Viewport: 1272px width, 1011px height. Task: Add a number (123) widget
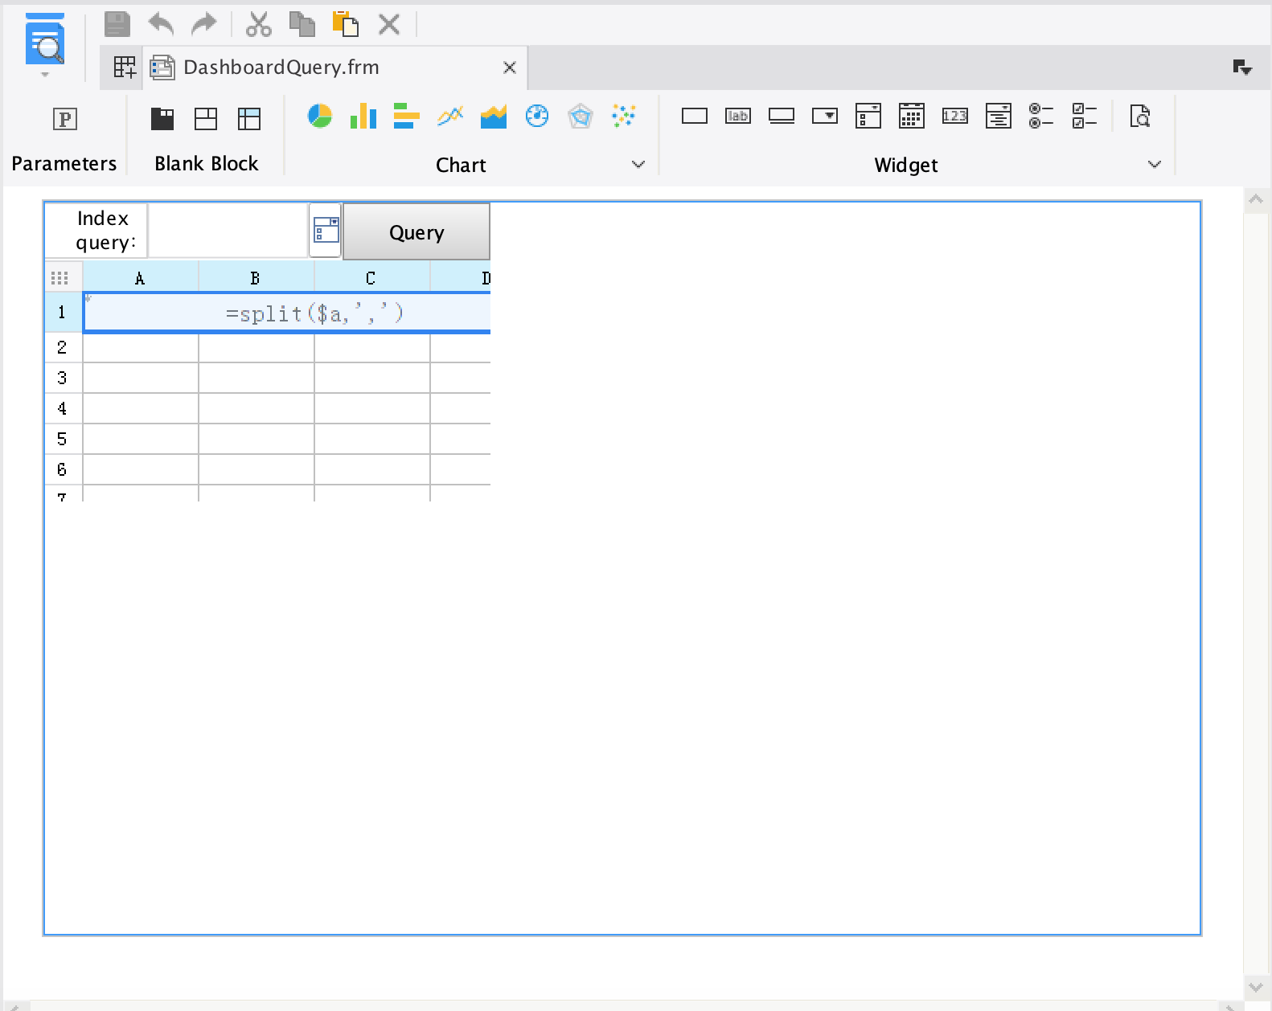pos(955,117)
